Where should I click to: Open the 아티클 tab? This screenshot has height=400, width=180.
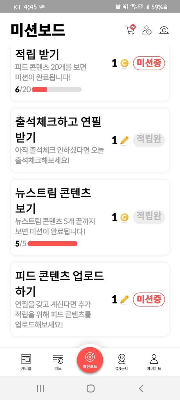point(26,362)
